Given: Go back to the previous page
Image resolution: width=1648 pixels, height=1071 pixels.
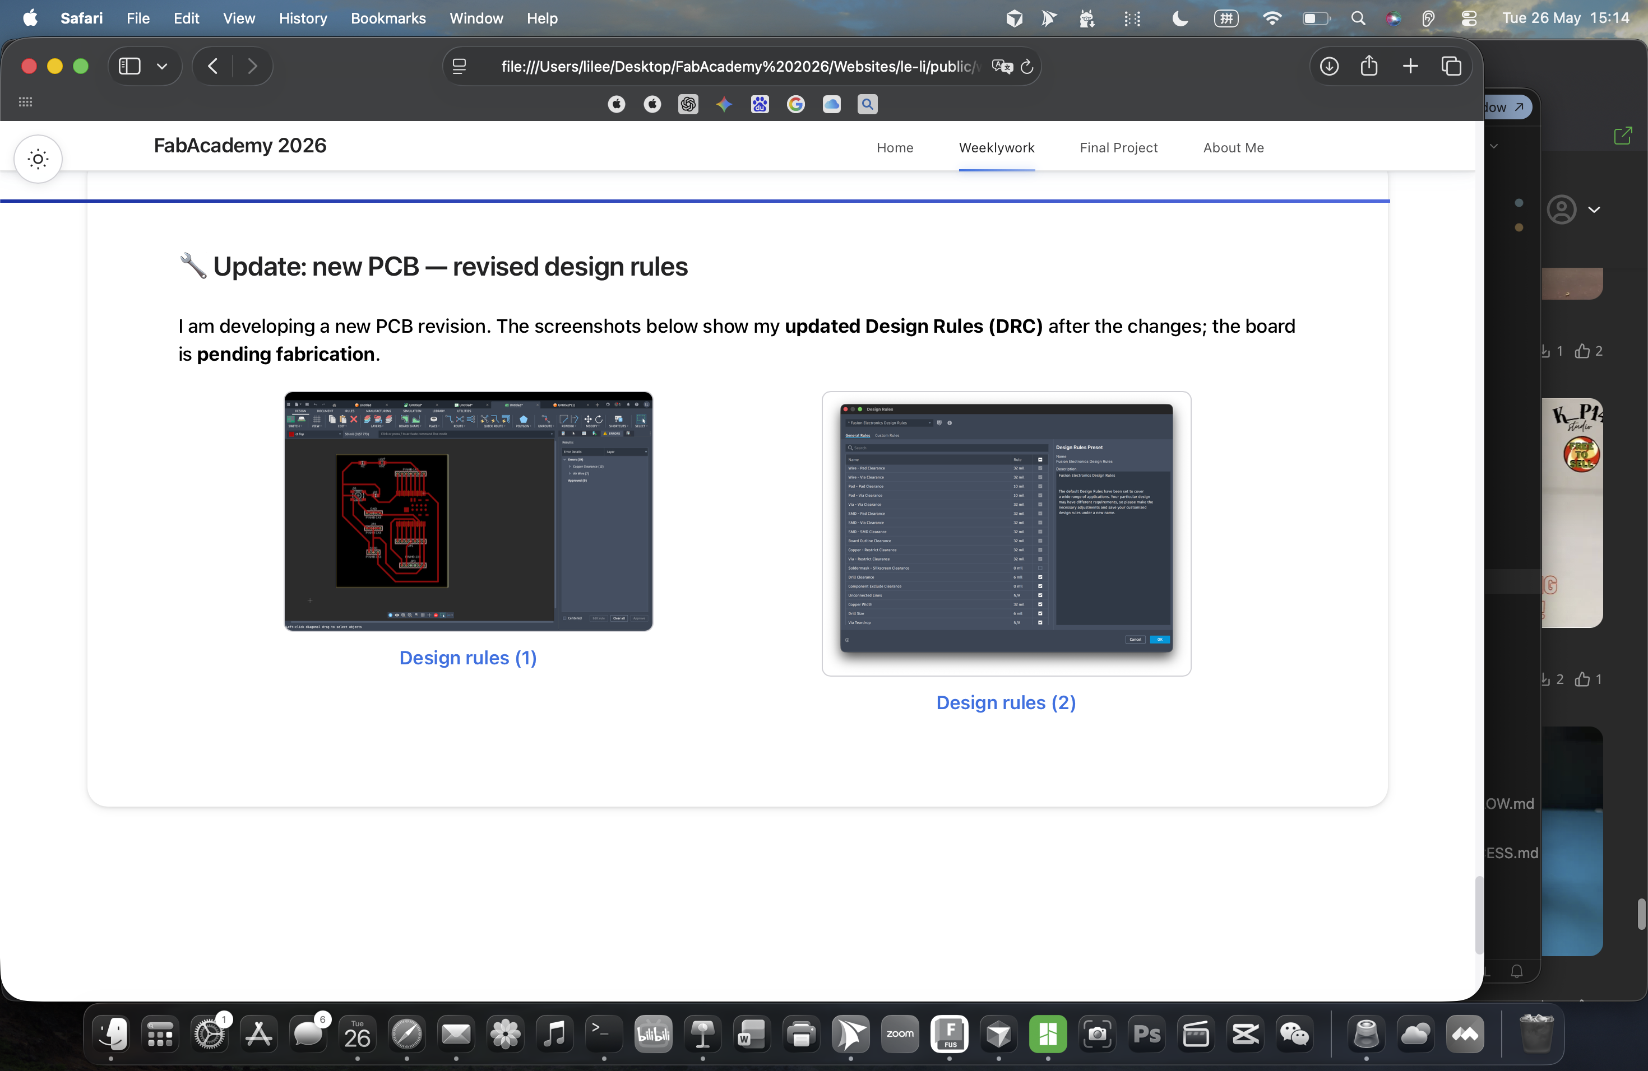Looking at the screenshot, I should click(x=213, y=67).
